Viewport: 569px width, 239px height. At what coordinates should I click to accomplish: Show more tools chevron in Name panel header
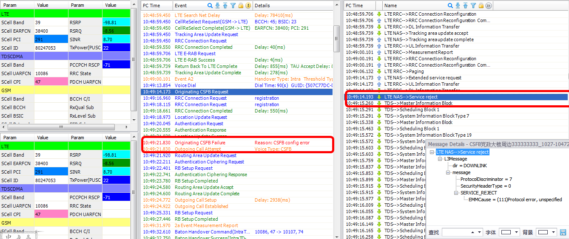pos(489,6)
